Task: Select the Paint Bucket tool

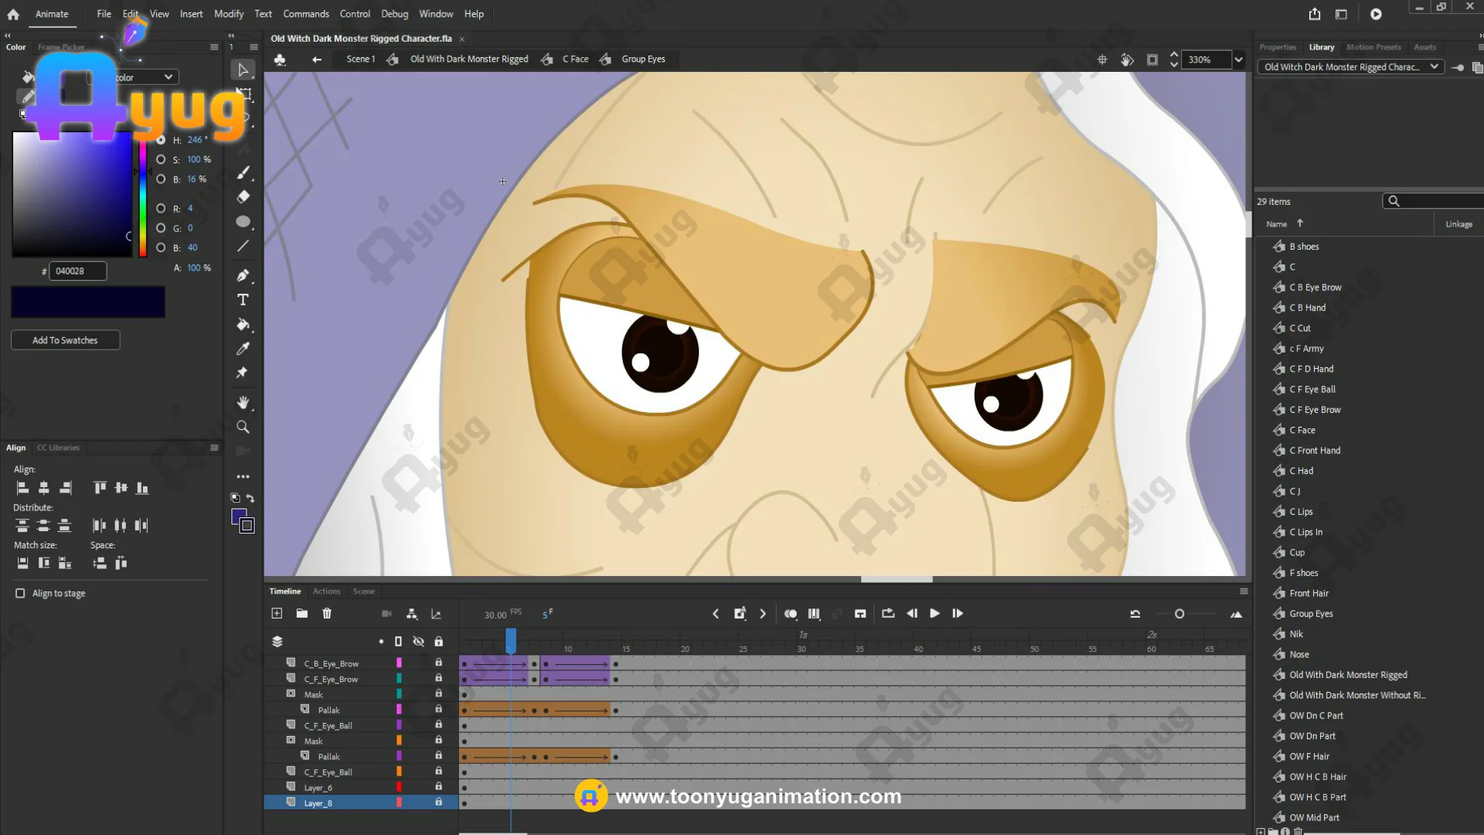Action: click(243, 325)
